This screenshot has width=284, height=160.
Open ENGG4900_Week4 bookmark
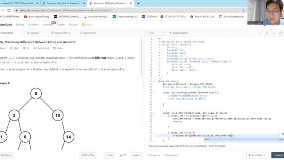click(67, 16)
